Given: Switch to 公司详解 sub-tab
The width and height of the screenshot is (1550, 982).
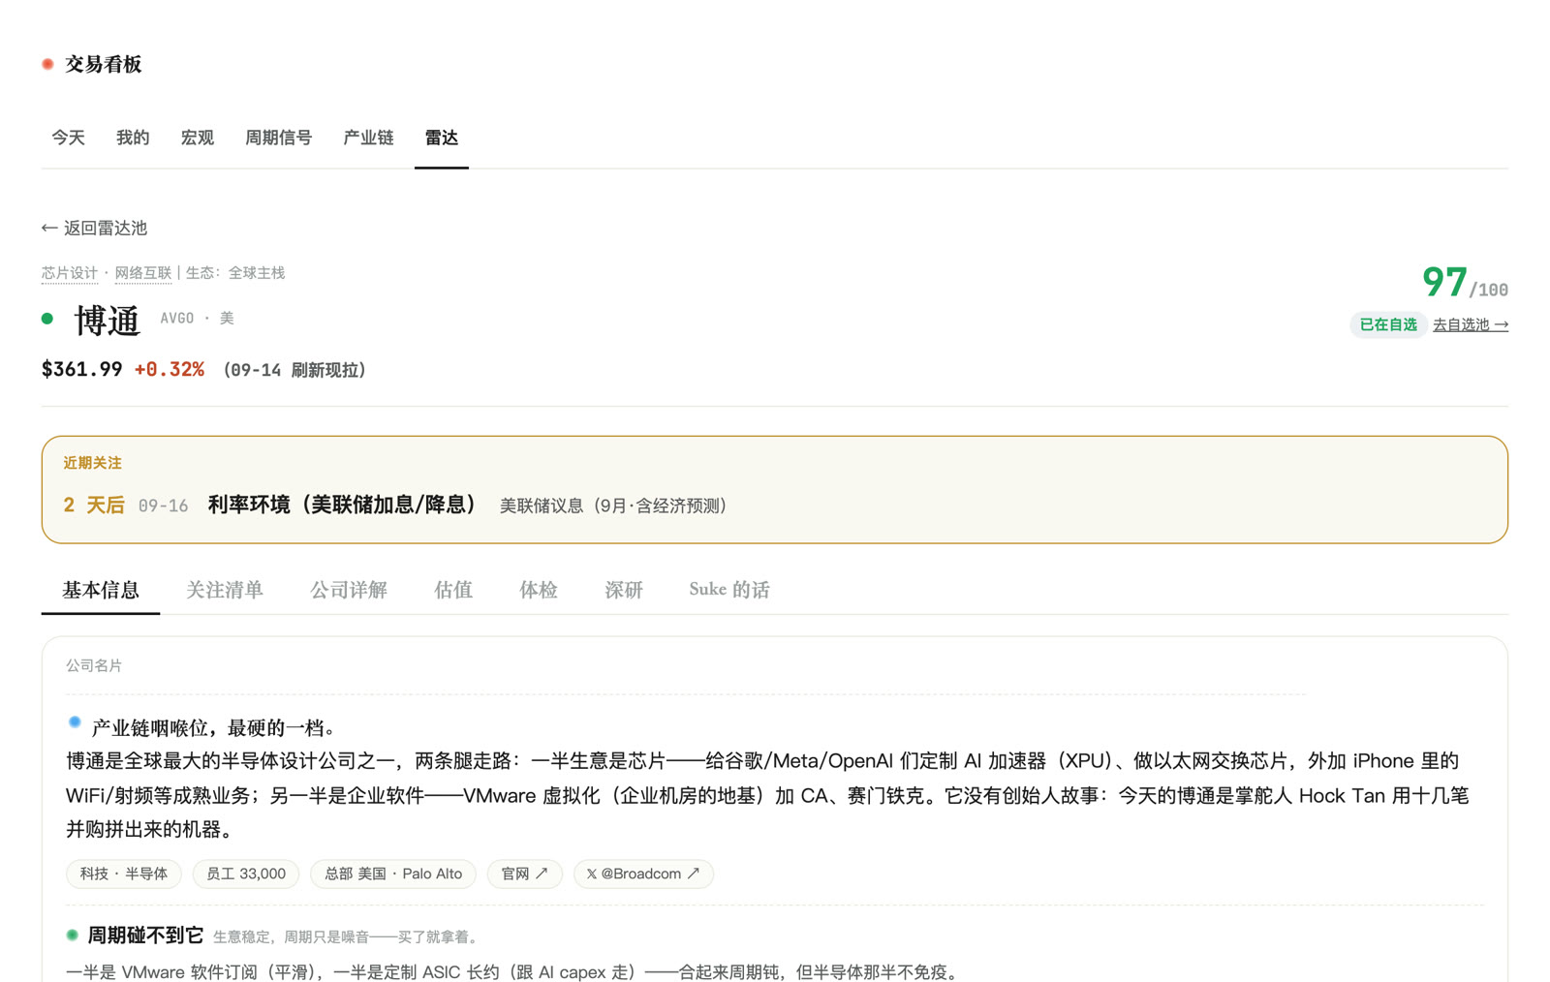Looking at the screenshot, I should coord(349,590).
